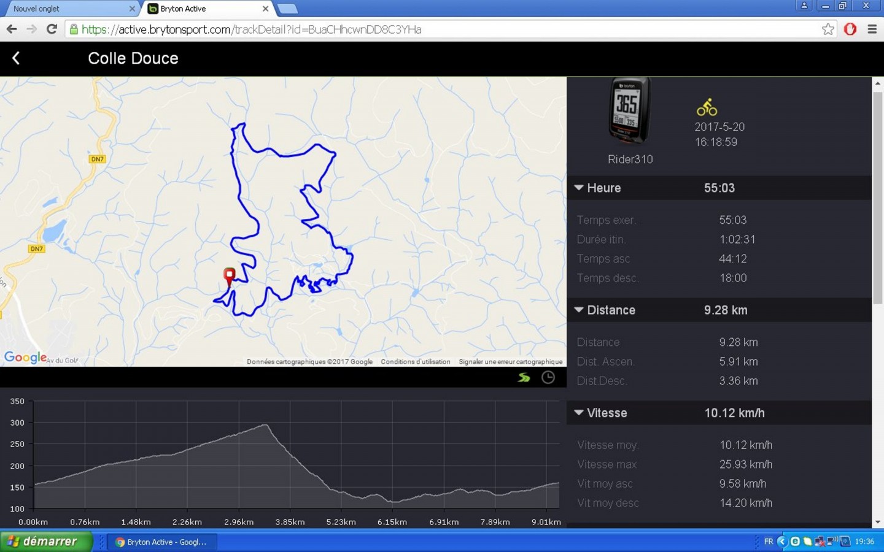Viewport: 884px width, 552px height.
Task: Click the Rider310 device image
Action: [629, 110]
